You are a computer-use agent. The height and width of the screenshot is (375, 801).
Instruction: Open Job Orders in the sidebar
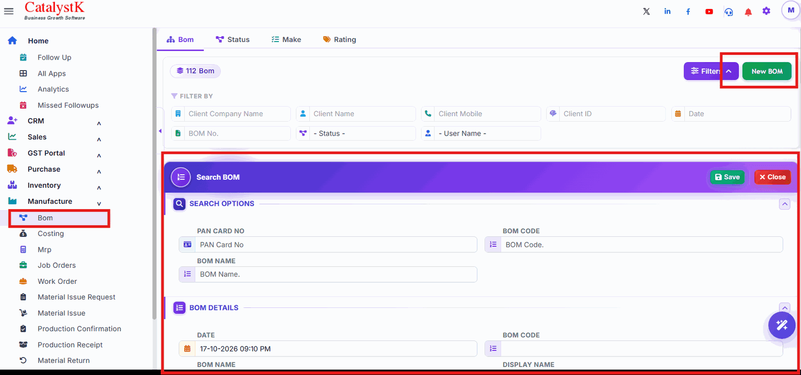(x=57, y=265)
